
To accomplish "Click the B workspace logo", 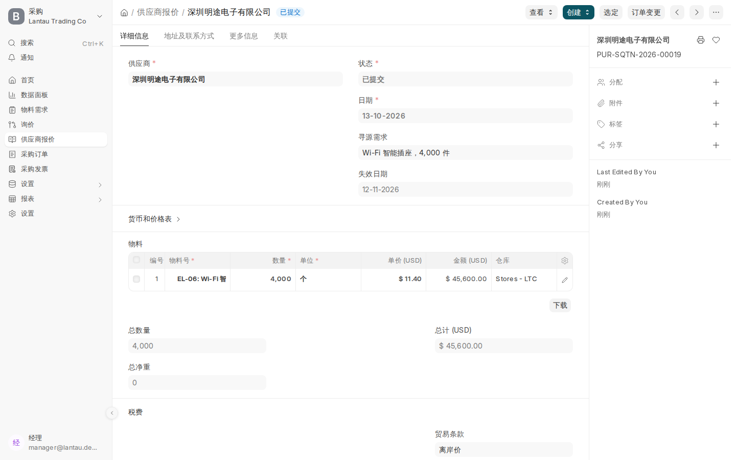I will coord(16,16).
